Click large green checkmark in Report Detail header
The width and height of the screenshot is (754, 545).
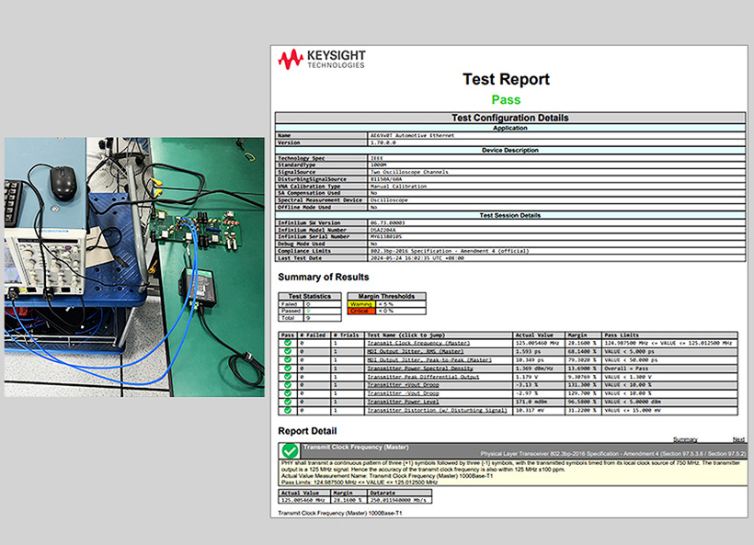(x=290, y=450)
